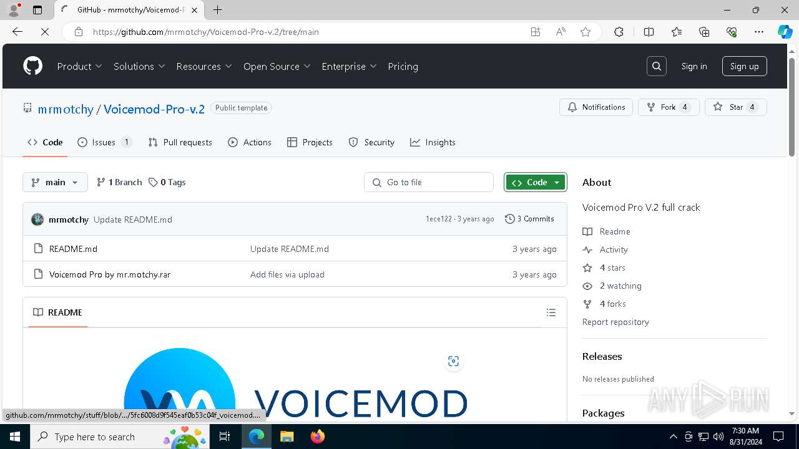Open mrmotchy's avatar in commit row
Image resolution: width=799 pixels, height=449 pixels.
point(37,219)
